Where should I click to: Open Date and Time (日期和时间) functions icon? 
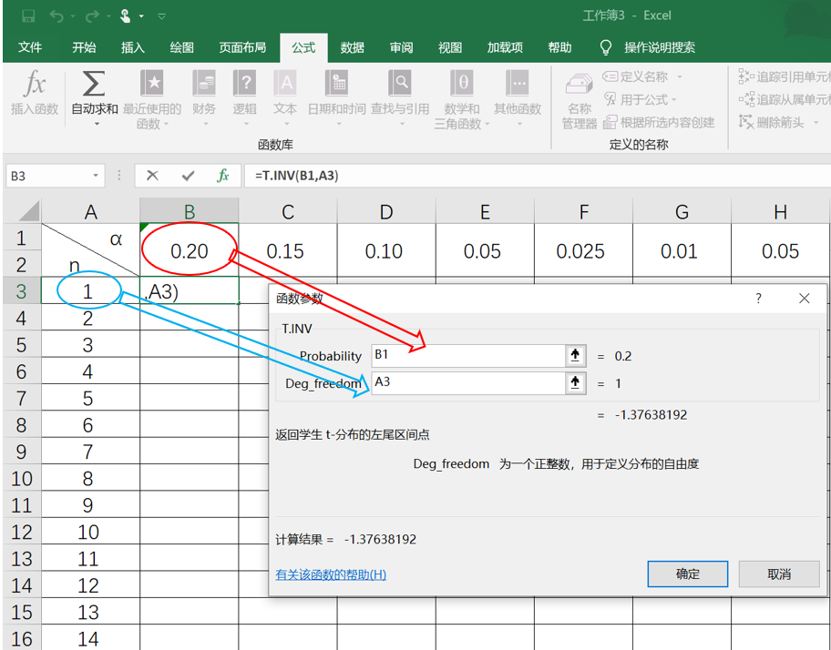pos(336,83)
